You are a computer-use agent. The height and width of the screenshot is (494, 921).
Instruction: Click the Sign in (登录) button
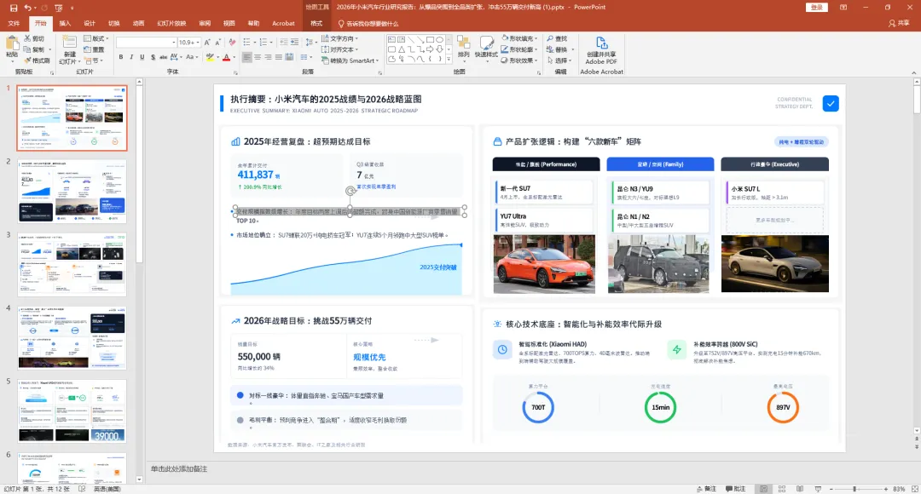point(817,7)
